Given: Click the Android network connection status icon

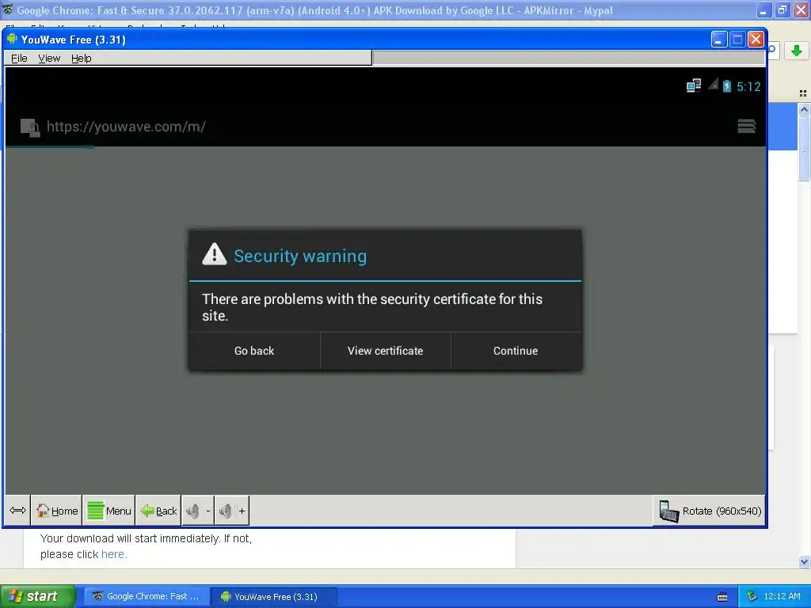Looking at the screenshot, I should 694,85.
